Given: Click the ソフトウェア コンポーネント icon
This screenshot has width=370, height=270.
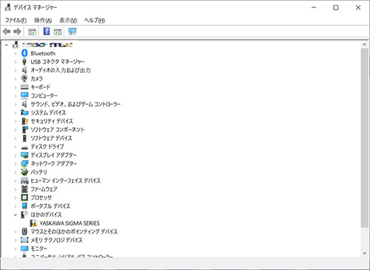Looking at the screenshot, I should tap(24, 129).
